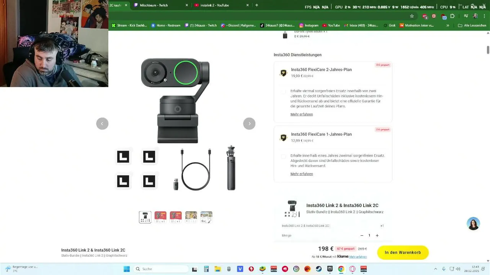Close the instalink 2 - YouTube tab
490x275 pixels.
click(247, 5)
